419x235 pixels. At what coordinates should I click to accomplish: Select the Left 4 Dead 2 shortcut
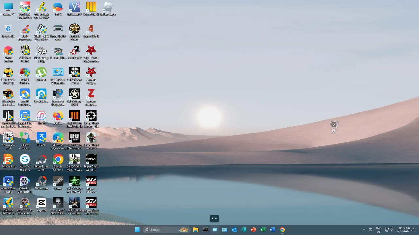(x=75, y=53)
